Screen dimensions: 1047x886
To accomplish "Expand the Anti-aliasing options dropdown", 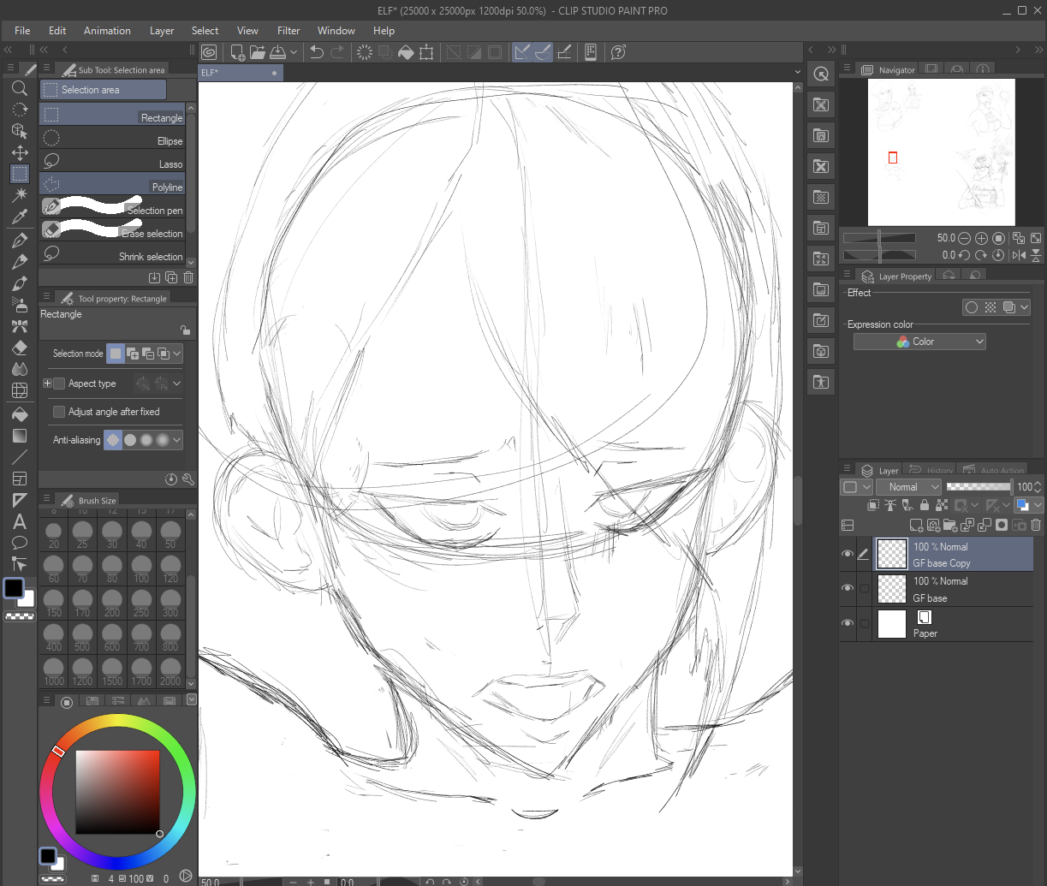I will (x=177, y=440).
